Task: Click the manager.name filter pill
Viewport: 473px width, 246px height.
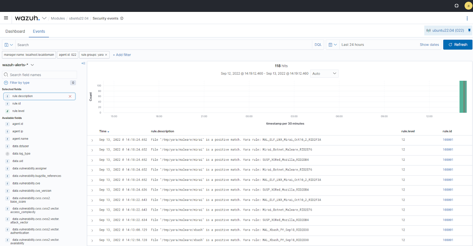Action: click(29, 55)
